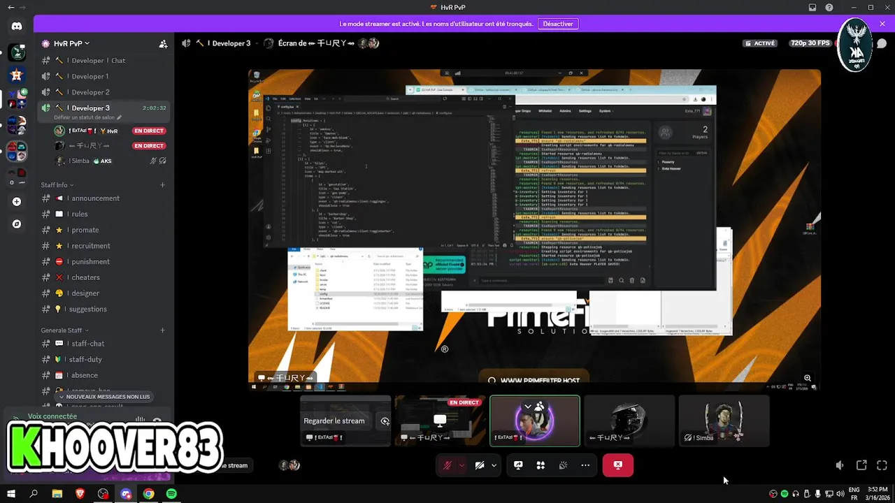895x503 pixels.
Task: Jump to nouveaux messages non lus
Action: [103, 397]
